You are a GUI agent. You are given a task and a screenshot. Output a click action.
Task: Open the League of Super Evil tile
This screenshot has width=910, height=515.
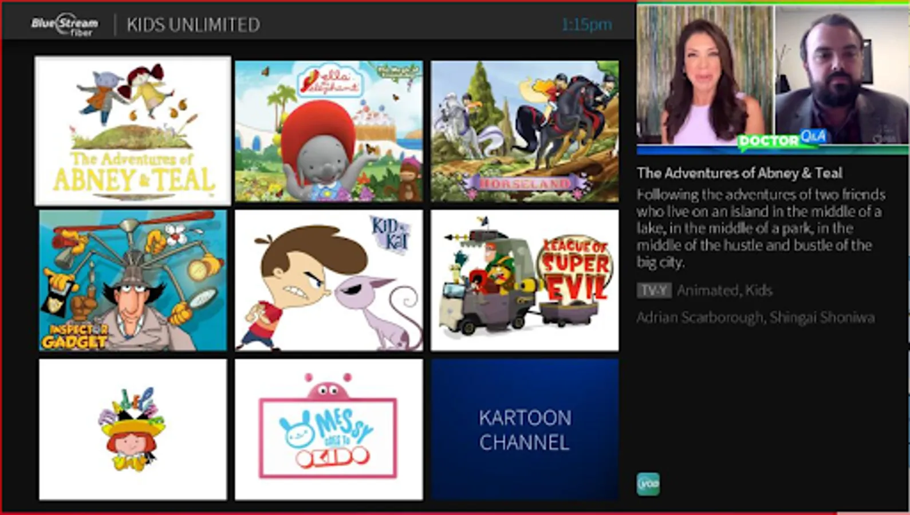525,280
